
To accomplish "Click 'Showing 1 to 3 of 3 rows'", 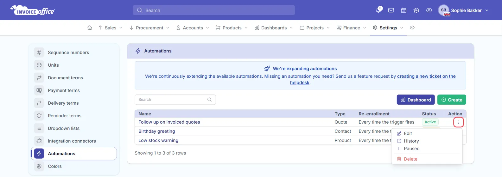I will click(160, 153).
